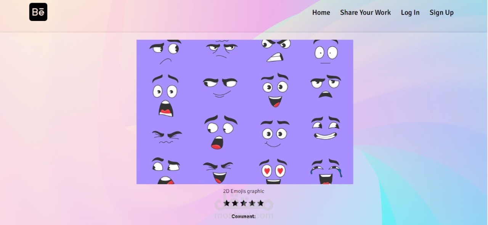The width and height of the screenshot is (488, 225).
Task: Click the Log In link
Action: (410, 13)
